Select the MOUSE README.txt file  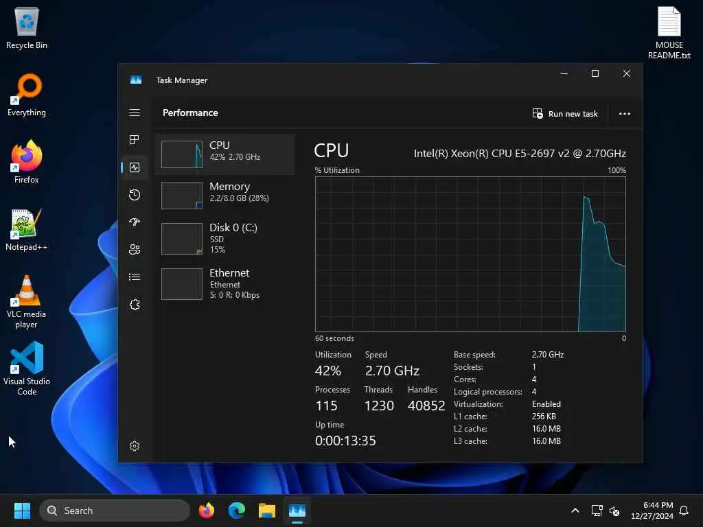click(x=669, y=33)
